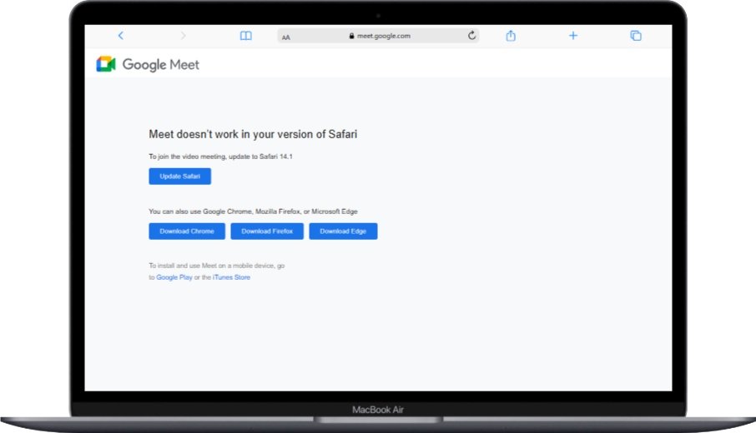Screen dimensions: 756x433
Task: Click text "To join the video meeting, update to Safari 14.1"
Action: coord(220,157)
